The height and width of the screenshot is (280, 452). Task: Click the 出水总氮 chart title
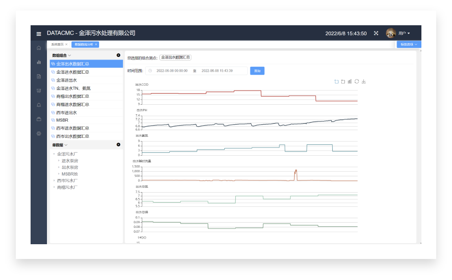tap(142, 186)
